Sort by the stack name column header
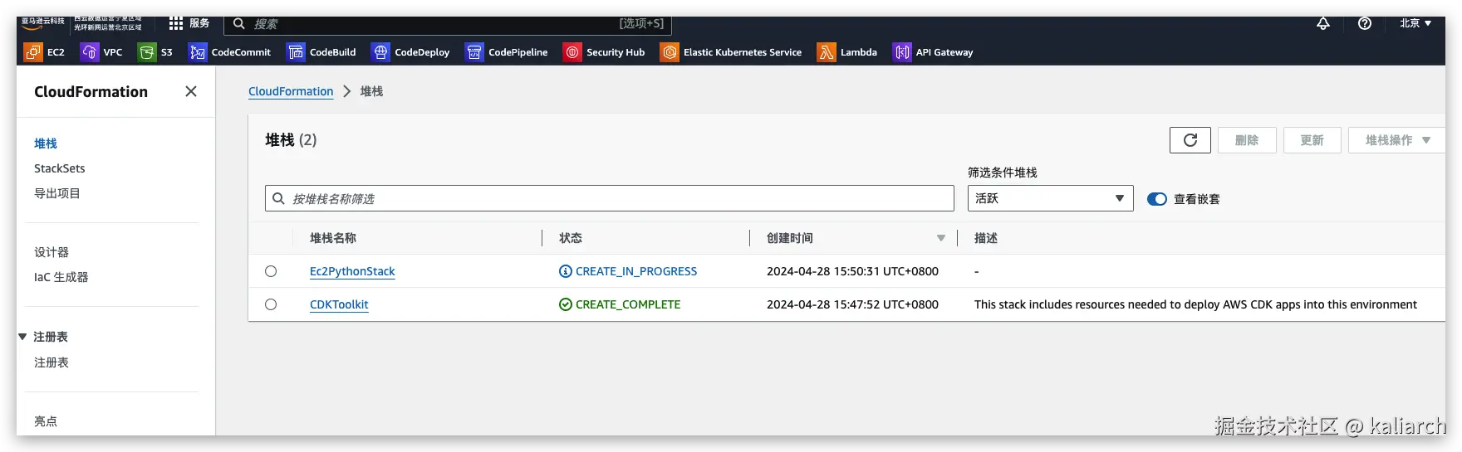The height and width of the screenshot is (452, 1462). (x=333, y=238)
